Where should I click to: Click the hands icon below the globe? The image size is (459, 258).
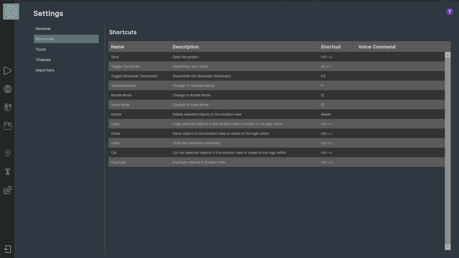pos(8,107)
